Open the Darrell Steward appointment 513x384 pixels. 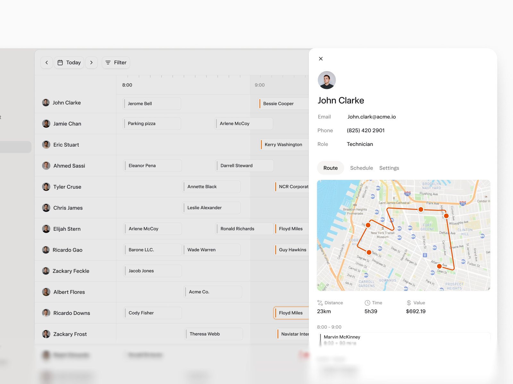pyautogui.click(x=245, y=166)
